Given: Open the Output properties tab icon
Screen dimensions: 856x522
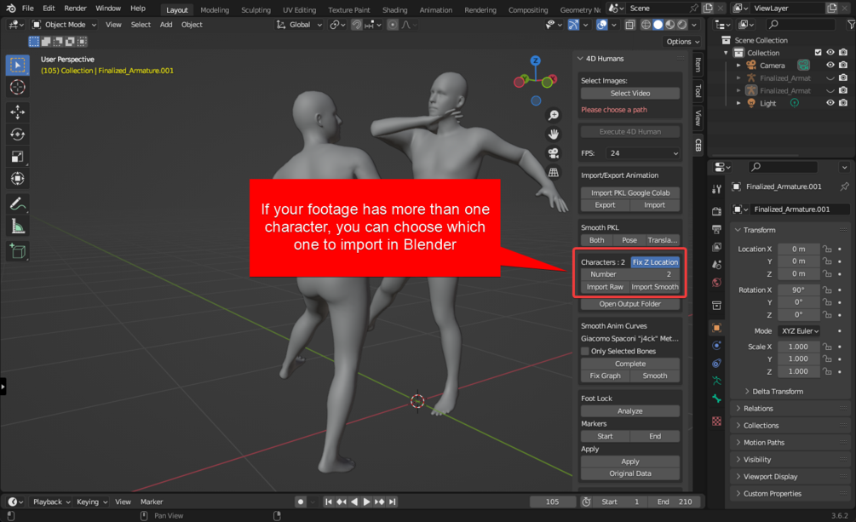Looking at the screenshot, I should pos(717,229).
